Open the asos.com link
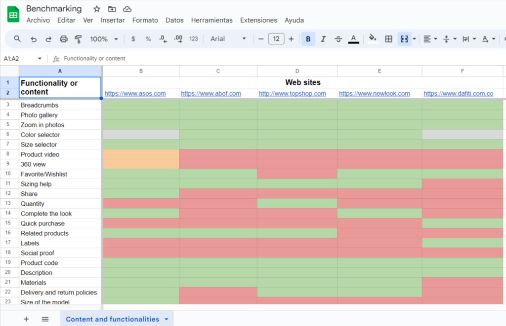Image resolution: width=506 pixels, height=326 pixels. point(135,93)
